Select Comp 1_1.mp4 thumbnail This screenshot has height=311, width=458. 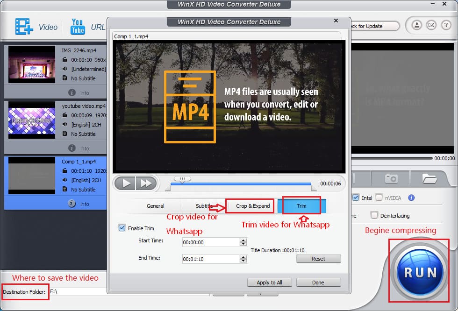tap(32, 176)
